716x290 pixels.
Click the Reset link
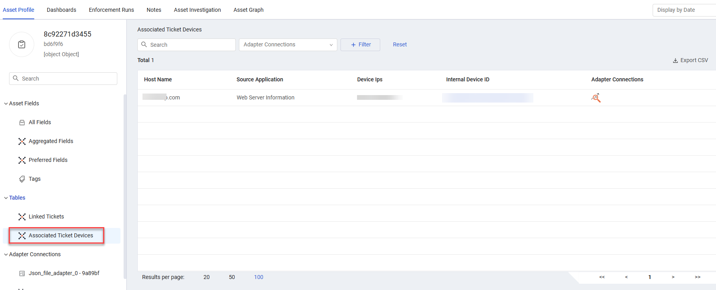tap(400, 44)
